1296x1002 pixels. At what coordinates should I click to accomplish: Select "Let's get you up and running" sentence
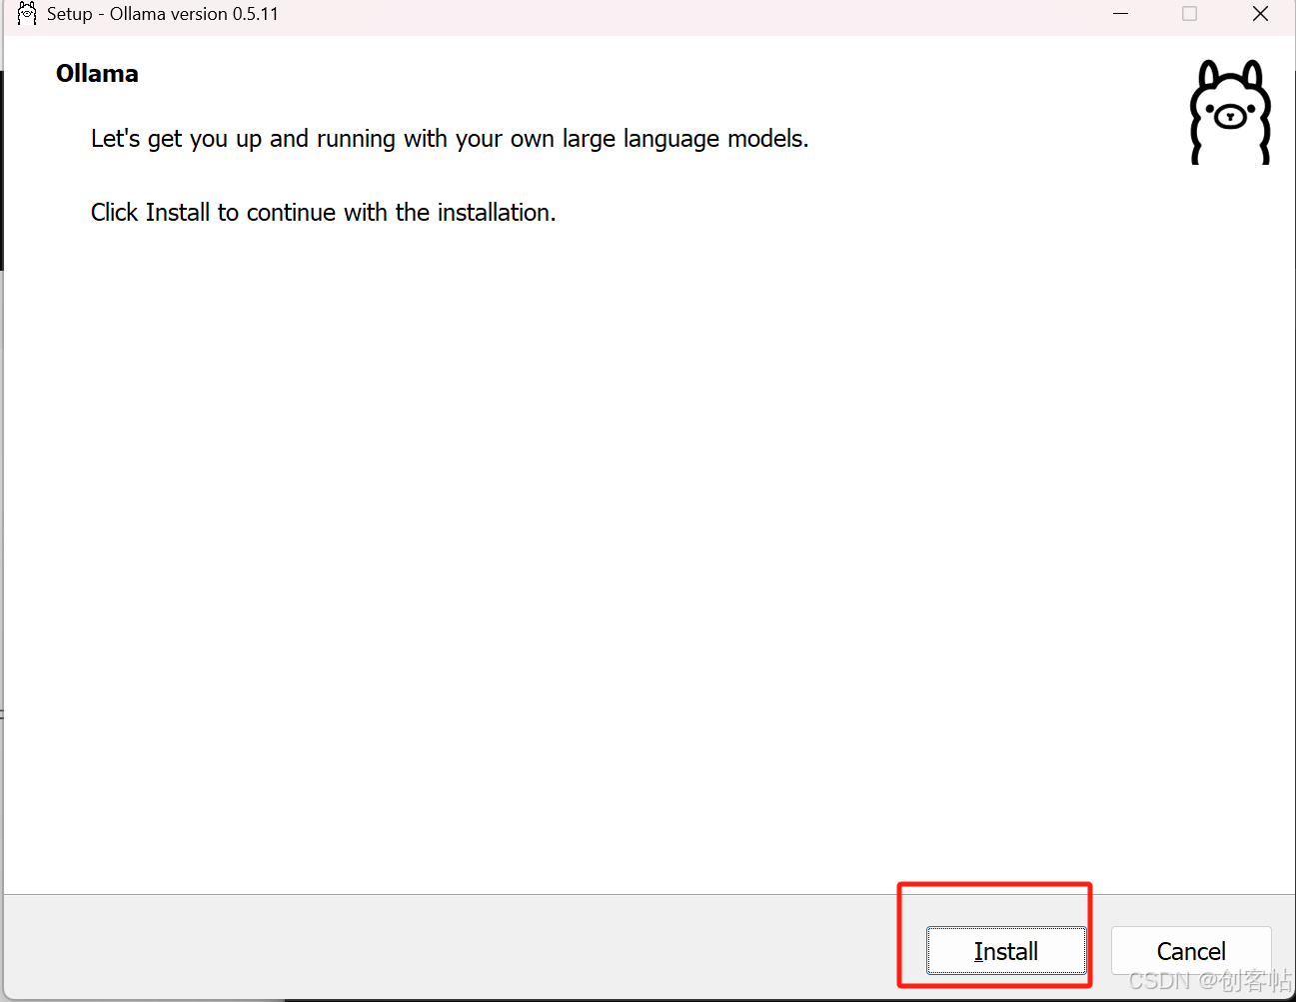450,139
